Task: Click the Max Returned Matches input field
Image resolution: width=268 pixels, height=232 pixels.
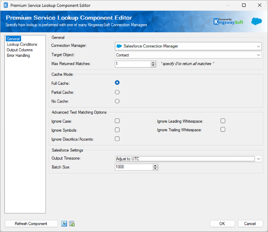Action: pyautogui.click(x=133, y=64)
